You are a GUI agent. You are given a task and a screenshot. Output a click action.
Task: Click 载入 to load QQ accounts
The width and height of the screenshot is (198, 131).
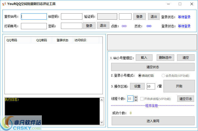[144, 58]
